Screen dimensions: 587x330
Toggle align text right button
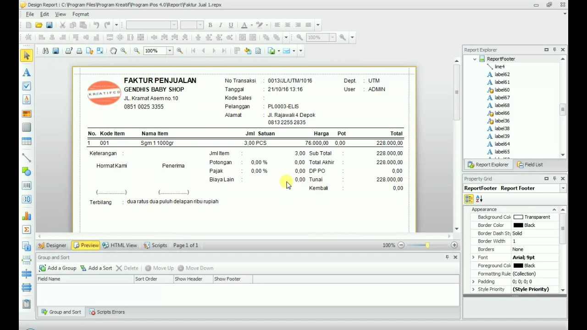point(298,25)
